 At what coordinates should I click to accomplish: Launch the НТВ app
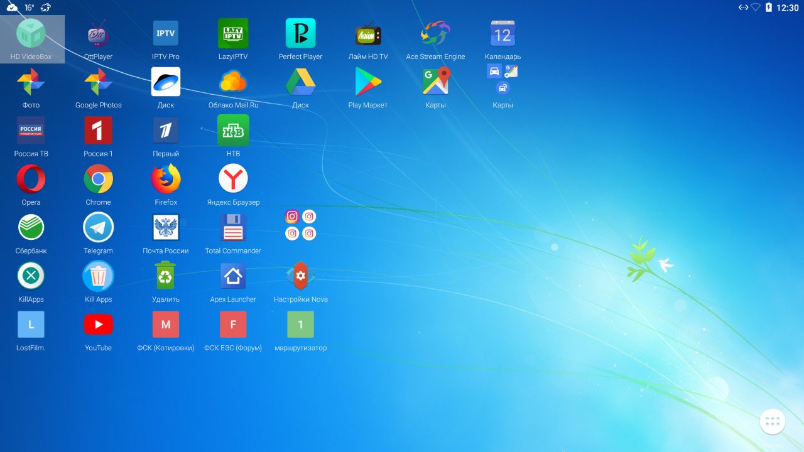[233, 130]
